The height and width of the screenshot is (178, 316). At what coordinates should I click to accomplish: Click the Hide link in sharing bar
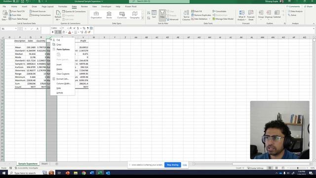click(x=185, y=165)
